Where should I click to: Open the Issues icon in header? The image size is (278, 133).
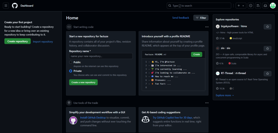pyautogui.click(x=250, y=6)
